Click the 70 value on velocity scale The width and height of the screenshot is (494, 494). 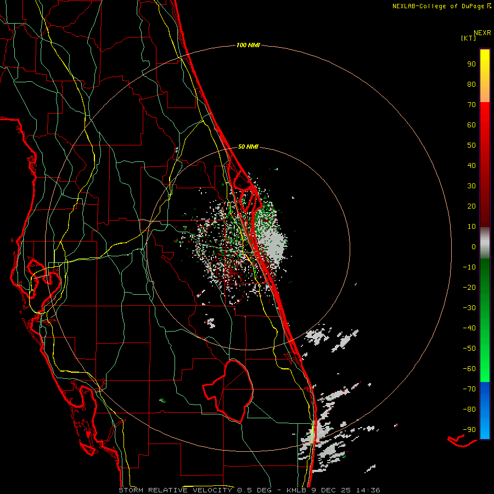471,105
